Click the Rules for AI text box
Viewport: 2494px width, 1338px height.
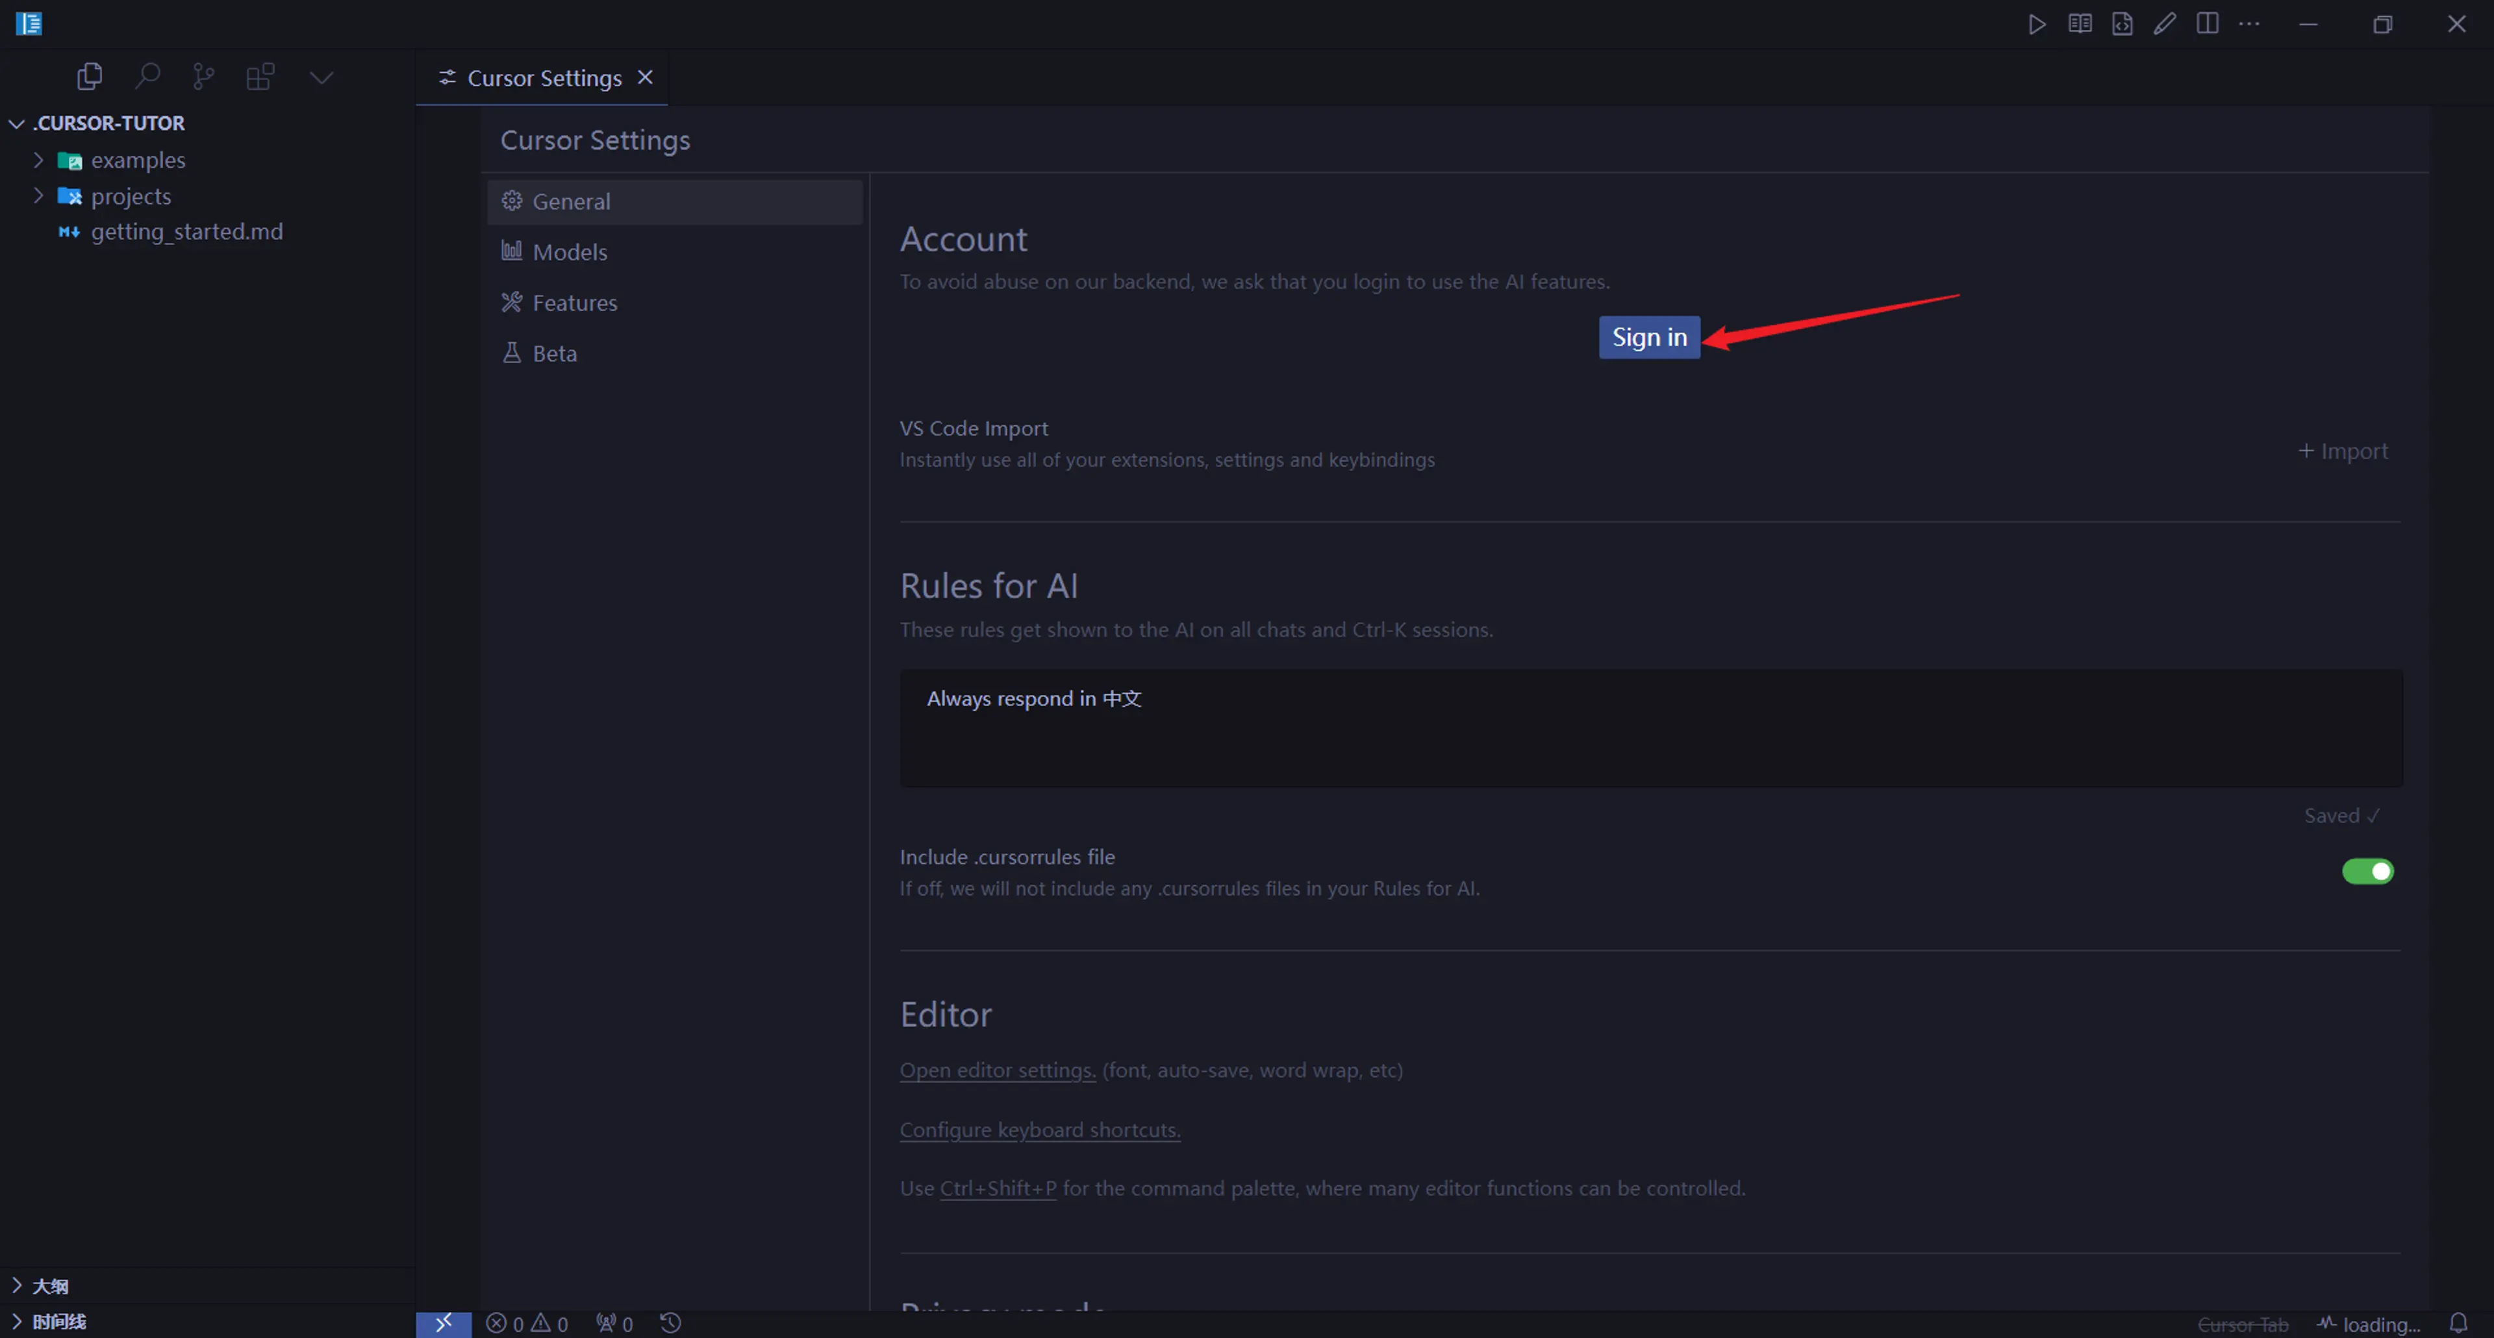(x=1650, y=727)
